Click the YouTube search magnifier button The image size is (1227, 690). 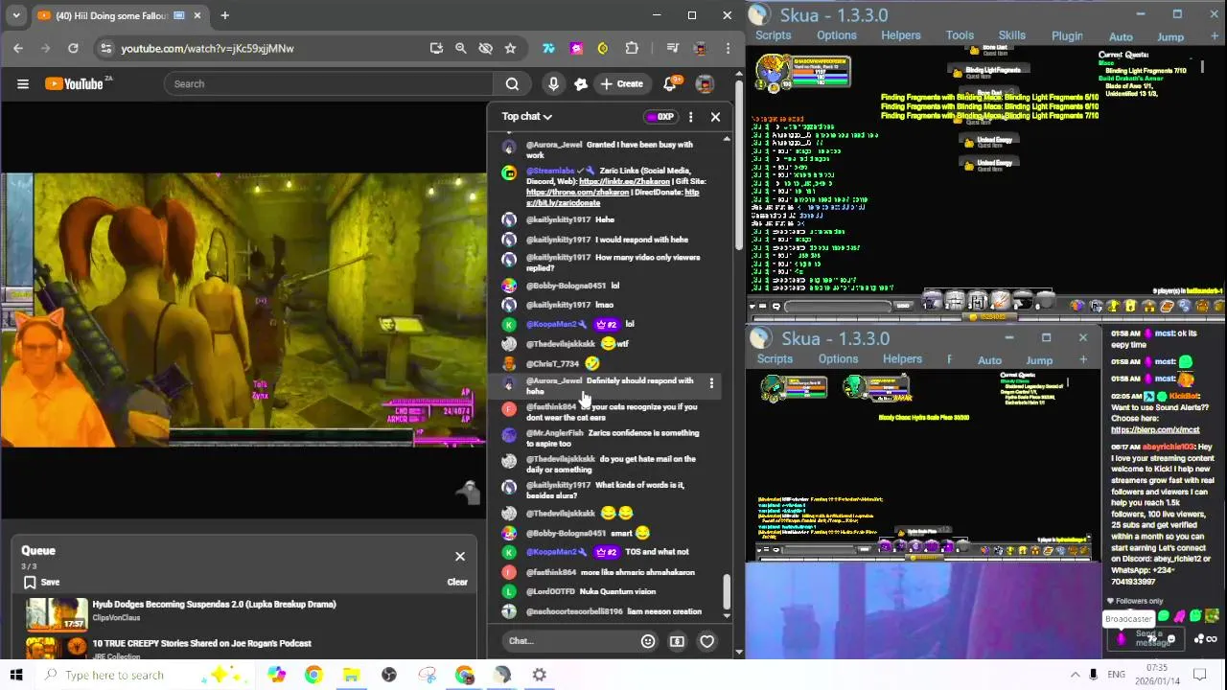coord(512,83)
